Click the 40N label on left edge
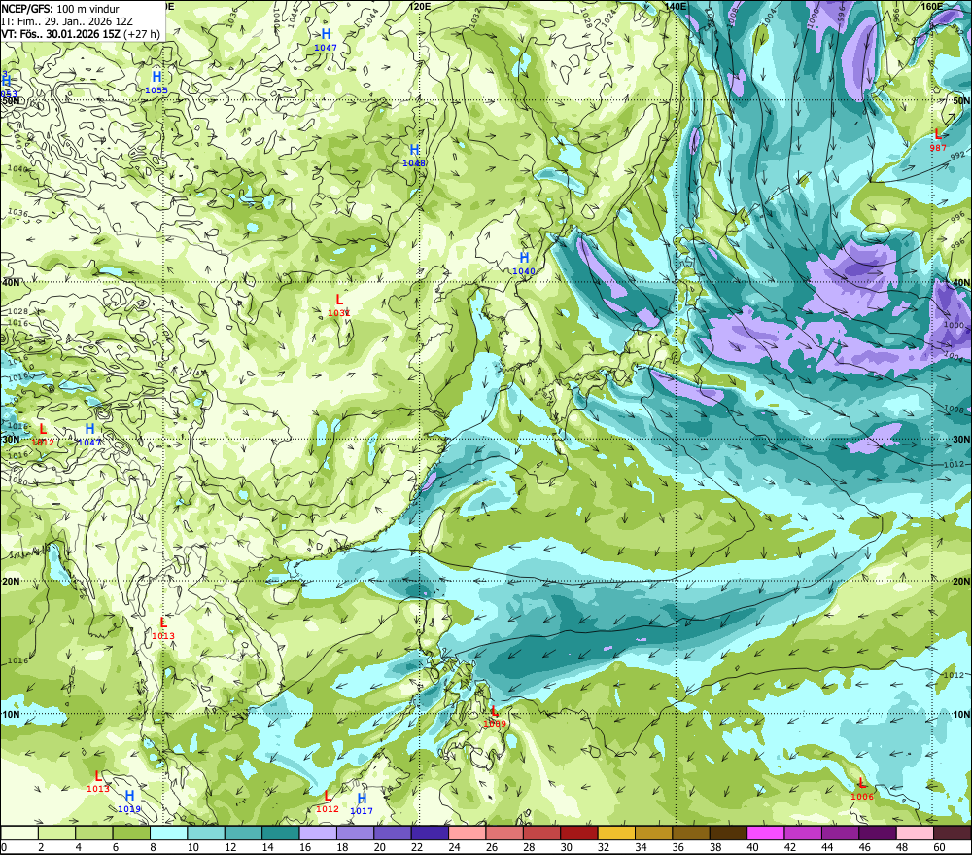 pyautogui.click(x=10, y=282)
